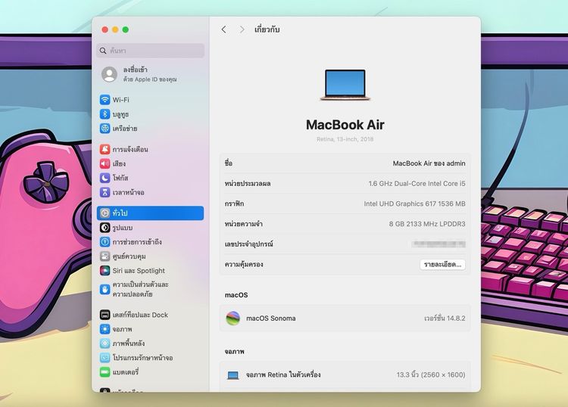Click the macOS Sonoma logo icon
568x407 pixels.
pos(233,318)
